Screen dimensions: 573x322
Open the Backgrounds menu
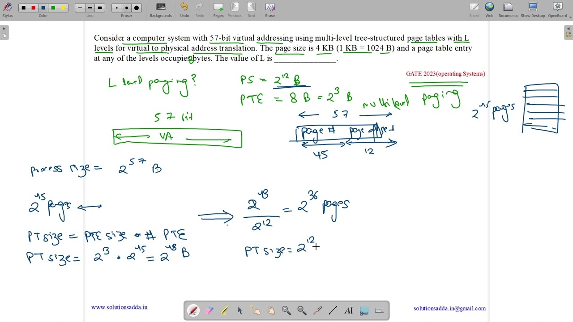click(161, 10)
